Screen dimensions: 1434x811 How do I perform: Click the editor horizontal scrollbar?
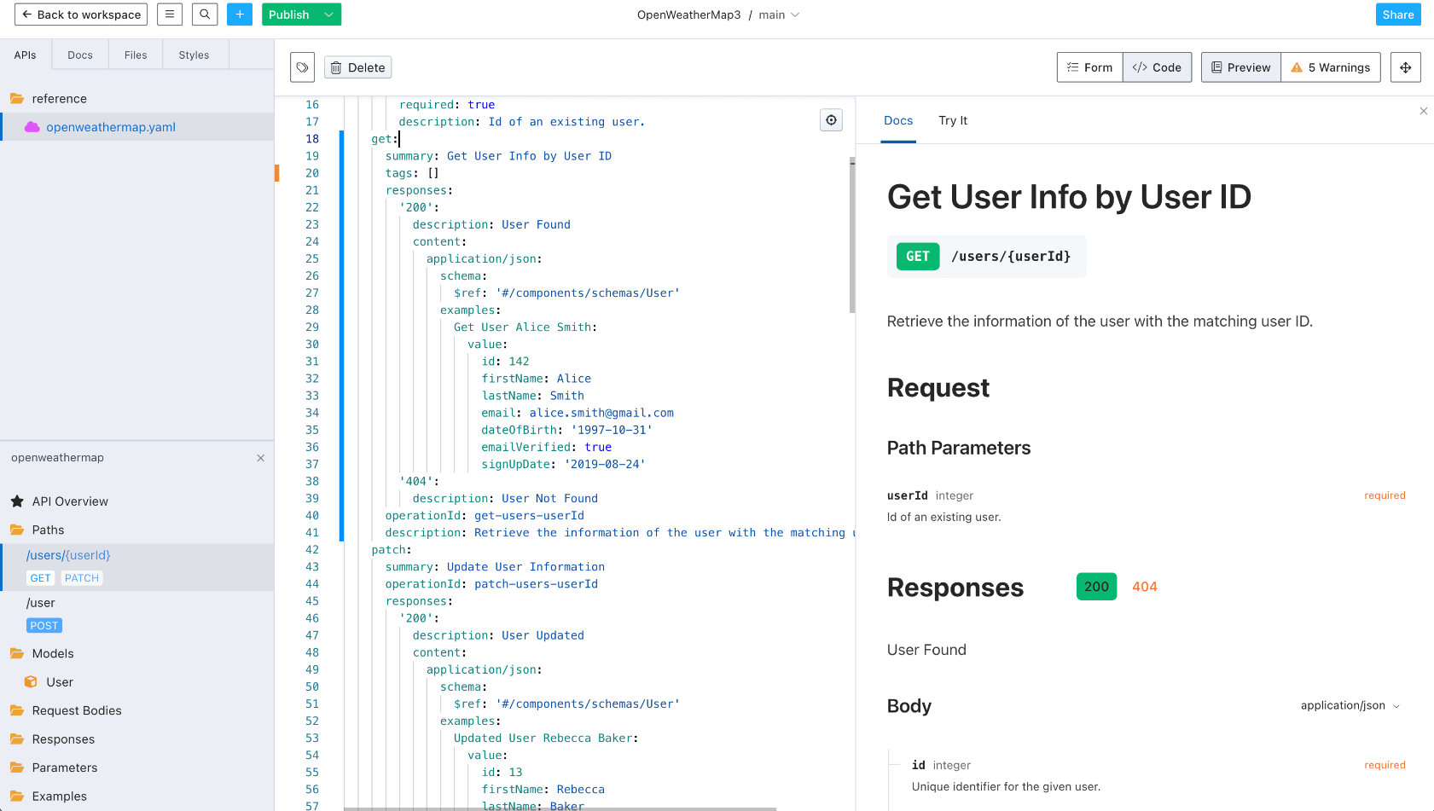coord(560,808)
